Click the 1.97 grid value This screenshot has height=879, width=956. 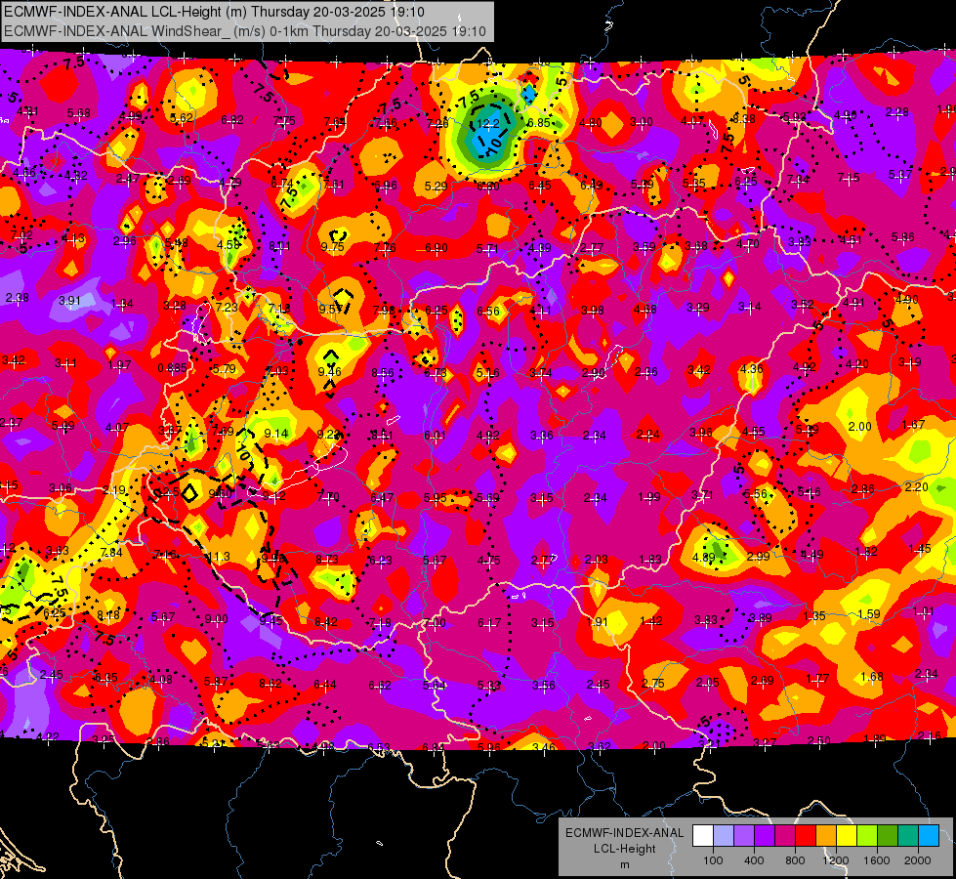click(119, 365)
